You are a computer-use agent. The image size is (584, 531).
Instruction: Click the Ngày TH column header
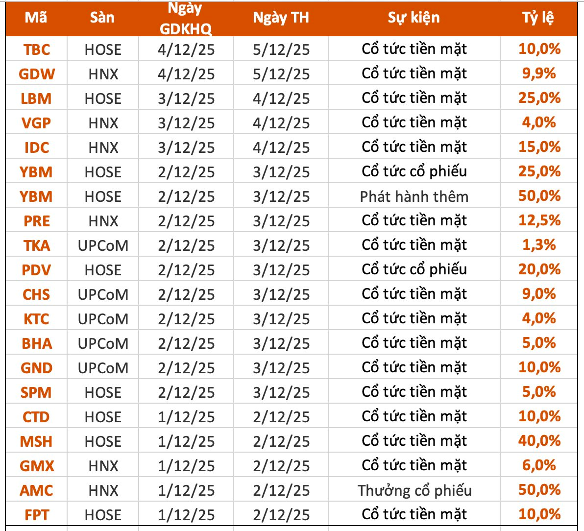point(281,18)
